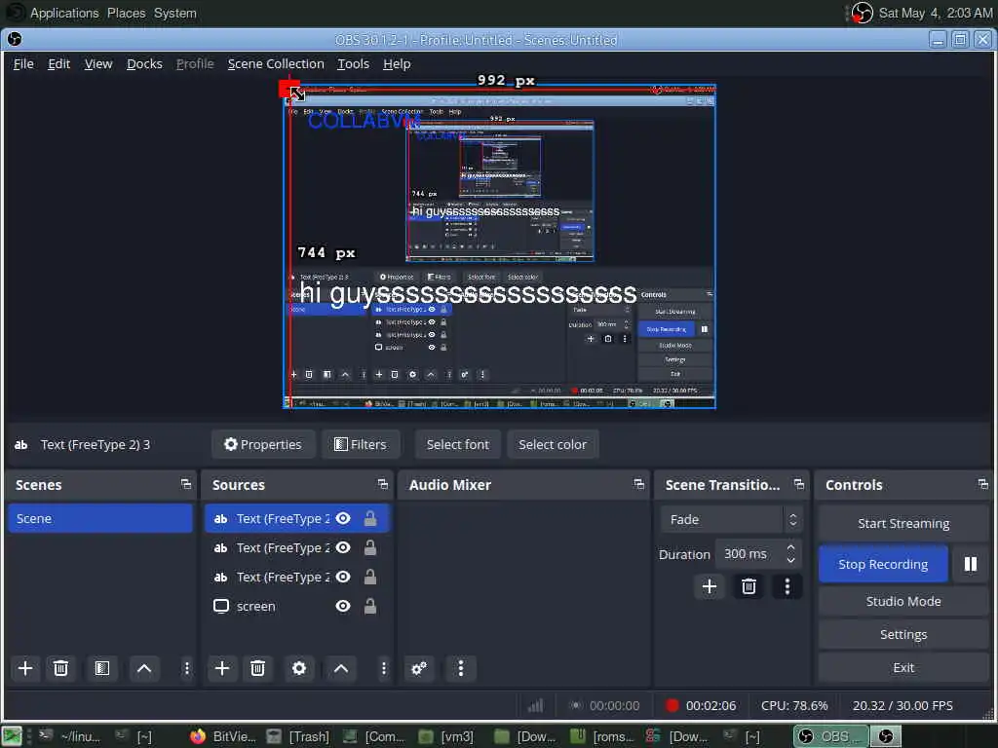998x748 pixels.
Task: Hide the highlighted Text (FreeType 2) source
Action: click(343, 518)
